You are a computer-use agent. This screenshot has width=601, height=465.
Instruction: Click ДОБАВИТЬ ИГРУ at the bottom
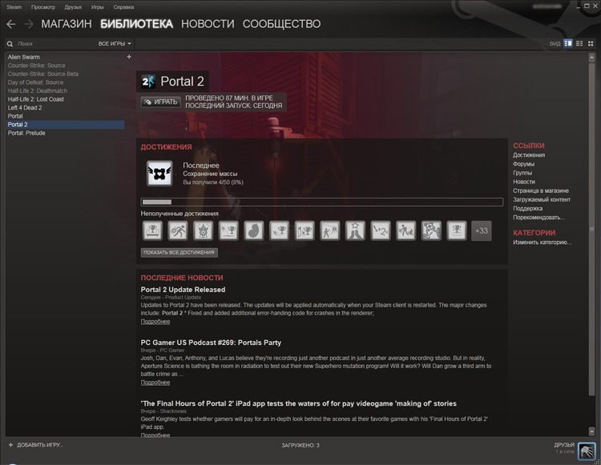(40, 445)
